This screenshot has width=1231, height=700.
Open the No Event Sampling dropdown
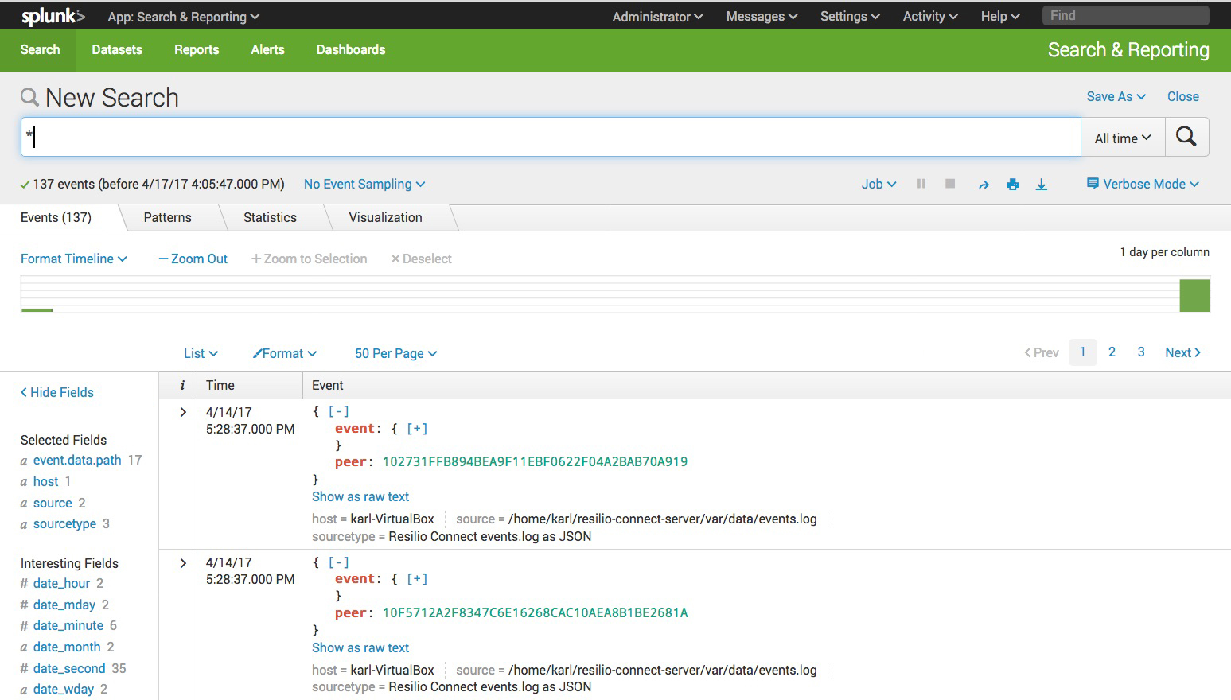(363, 184)
